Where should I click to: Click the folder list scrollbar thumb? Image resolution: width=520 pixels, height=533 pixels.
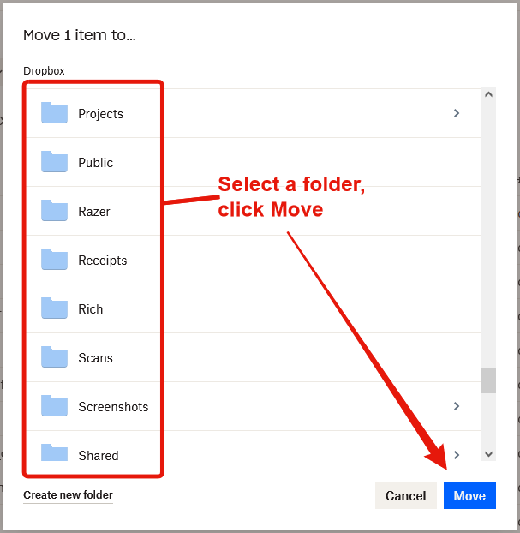click(x=488, y=380)
